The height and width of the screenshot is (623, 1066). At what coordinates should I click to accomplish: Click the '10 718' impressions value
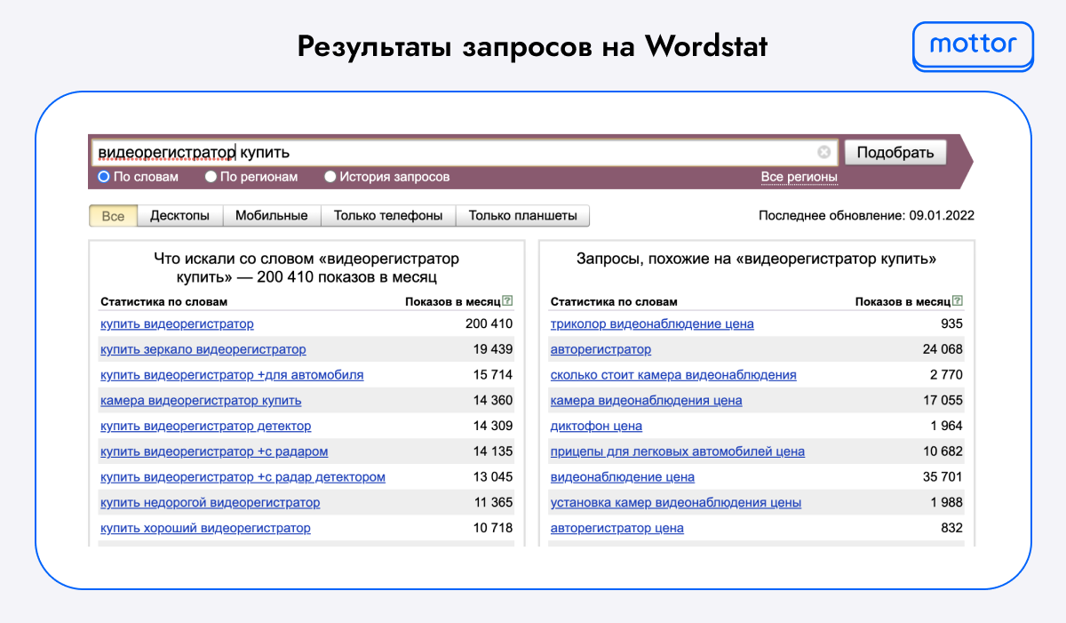492,528
